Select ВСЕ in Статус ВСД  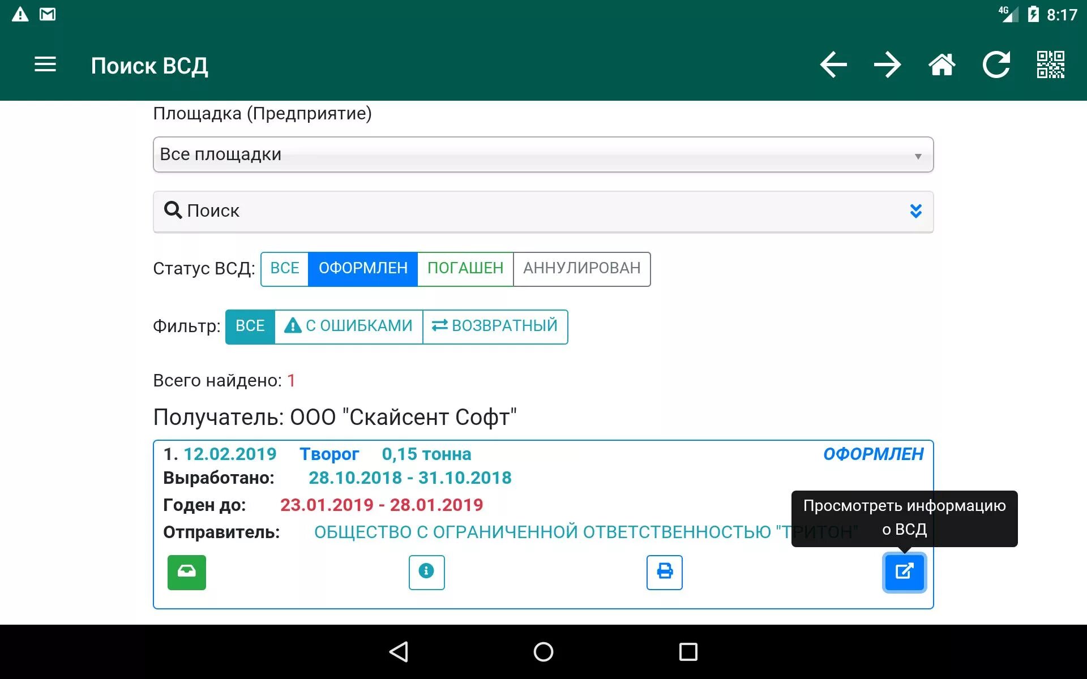point(284,269)
